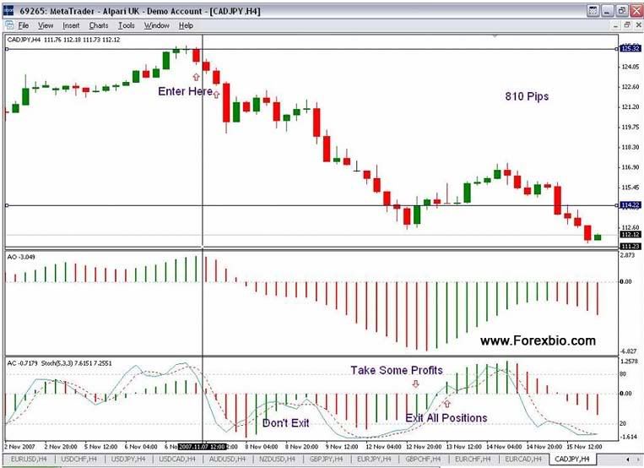The height and width of the screenshot is (468, 644).
Task: Open the Charts menu
Action: pyautogui.click(x=99, y=25)
